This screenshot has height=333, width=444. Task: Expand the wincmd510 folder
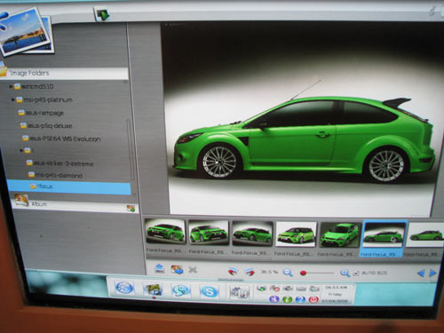[11, 86]
